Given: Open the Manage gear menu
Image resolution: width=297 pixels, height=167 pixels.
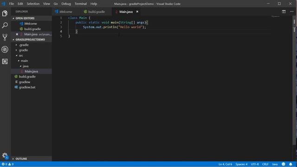Looking at the screenshot, I should pos(5,155).
